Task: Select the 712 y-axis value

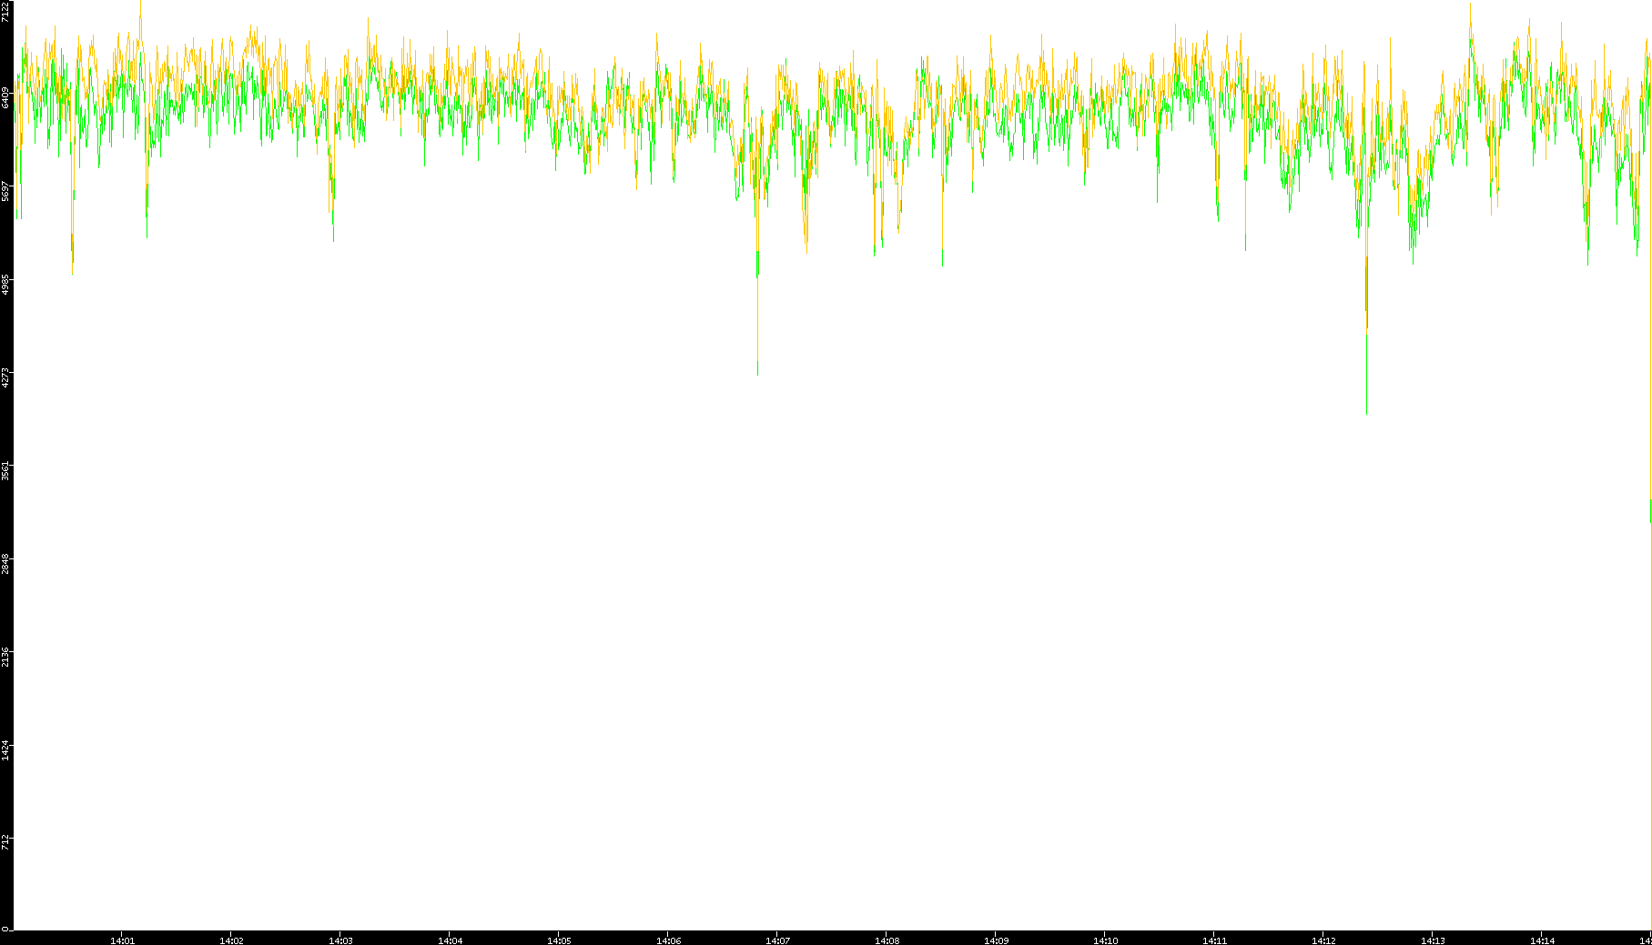Action: 6,841
